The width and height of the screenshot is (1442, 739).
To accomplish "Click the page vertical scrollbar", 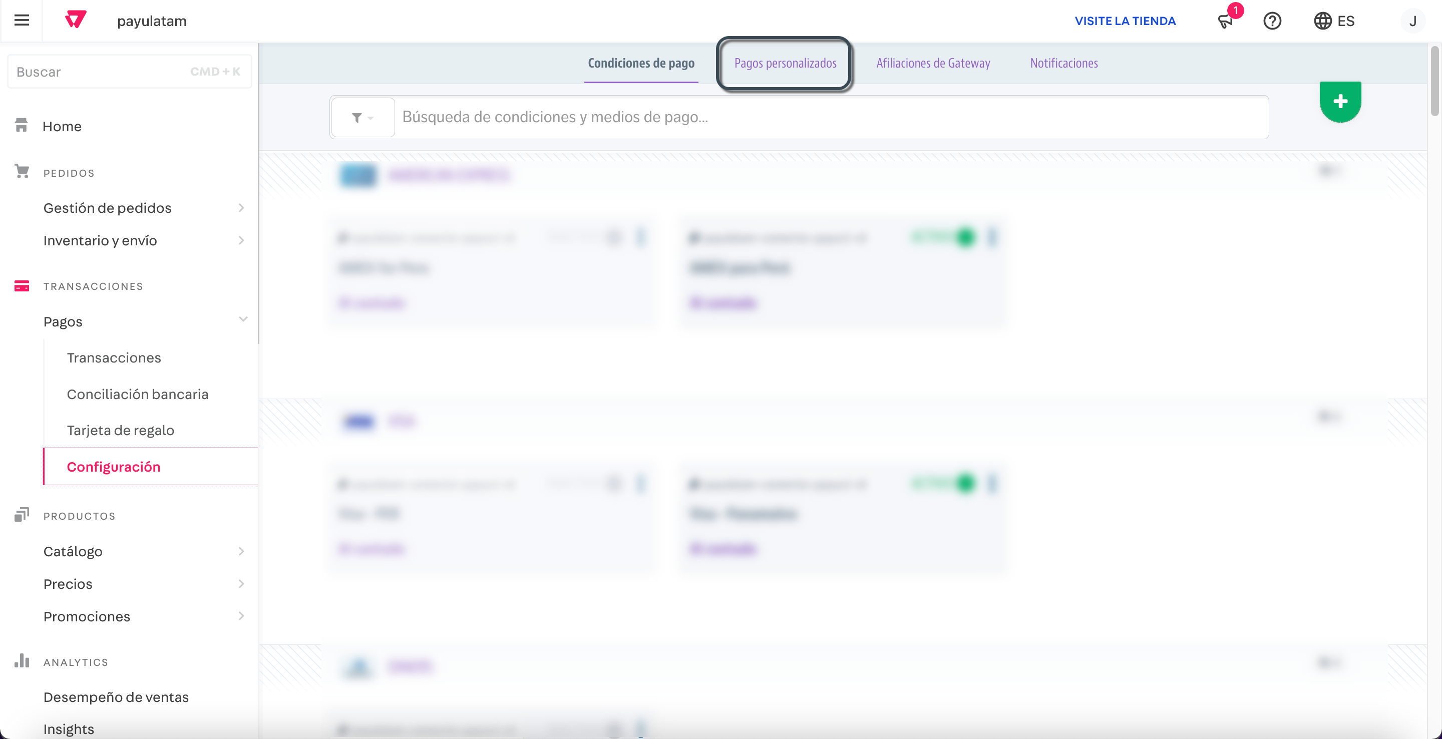I will [x=1434, y=82].
